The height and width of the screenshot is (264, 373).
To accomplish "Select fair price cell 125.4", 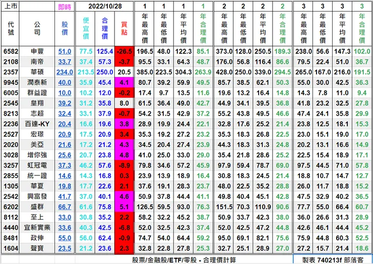I will pos(105,51).
